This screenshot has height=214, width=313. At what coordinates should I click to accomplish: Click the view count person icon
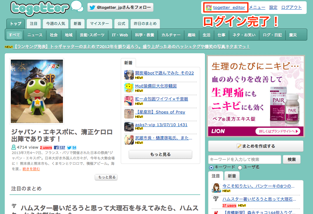[x=14, y=147]
